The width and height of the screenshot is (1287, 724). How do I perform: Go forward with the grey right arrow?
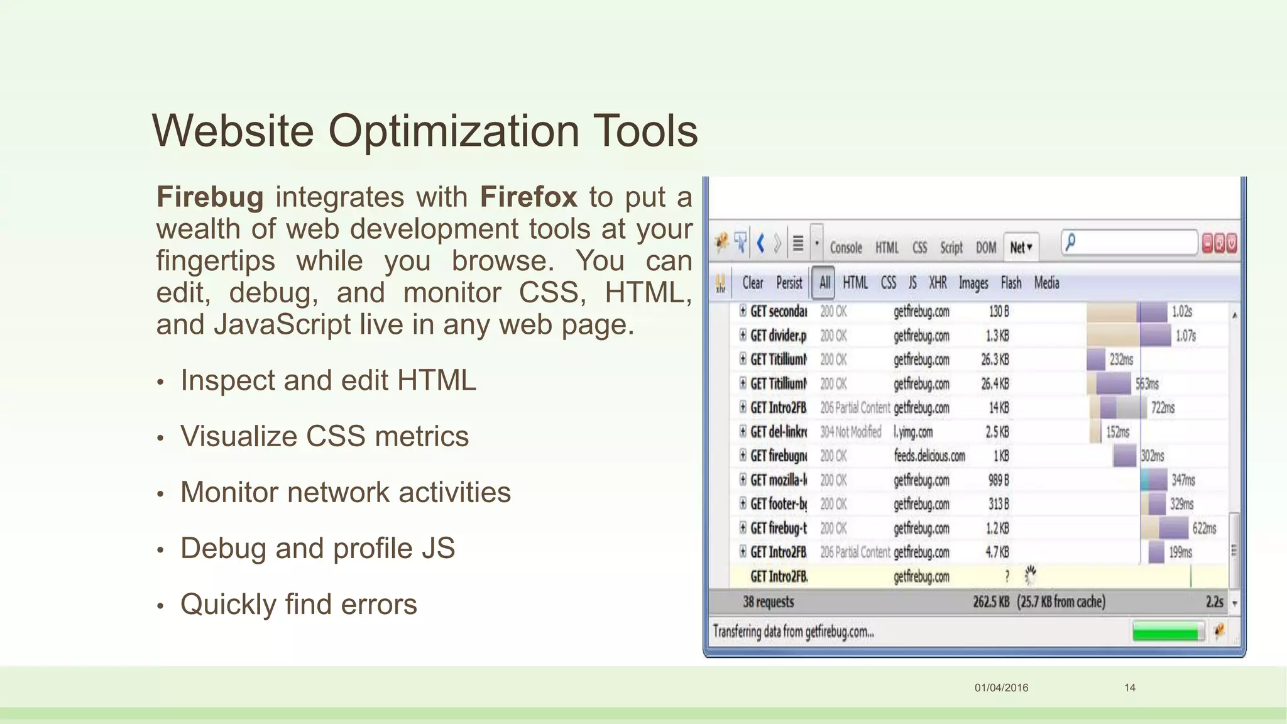pyautogui.click(x=777, y=243)
